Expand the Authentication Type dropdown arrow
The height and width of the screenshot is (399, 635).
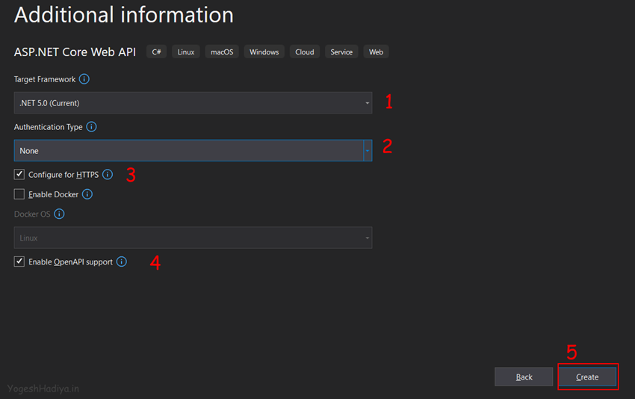click(368, 151)
